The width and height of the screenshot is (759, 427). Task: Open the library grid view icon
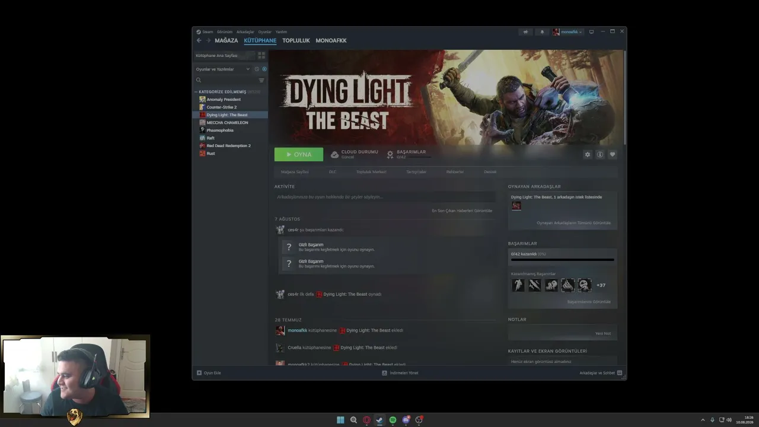tap(261, 55)
